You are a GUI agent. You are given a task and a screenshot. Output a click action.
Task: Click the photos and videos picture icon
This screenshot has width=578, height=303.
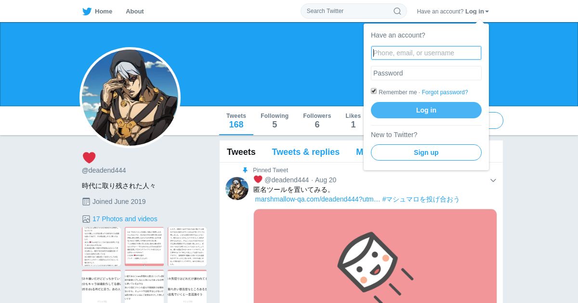pos(86,219)
